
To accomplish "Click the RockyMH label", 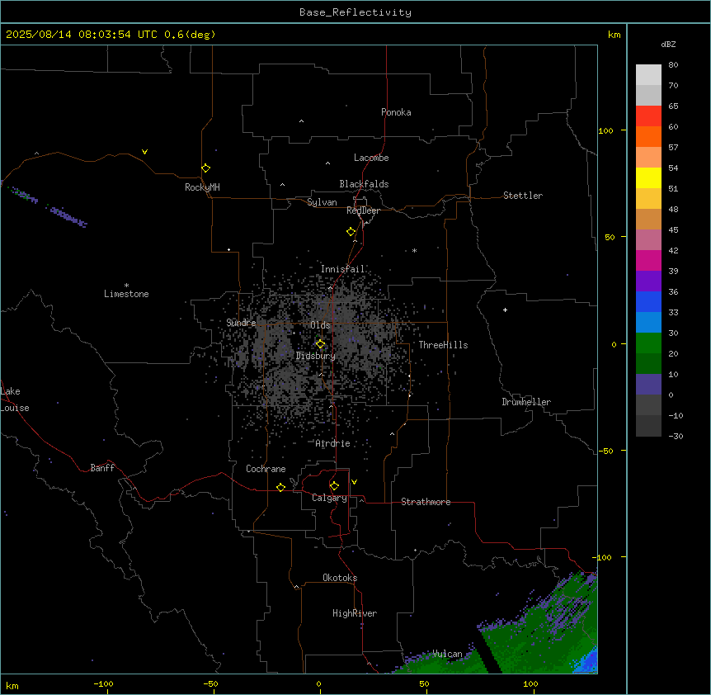I will (x=202, y=187).
